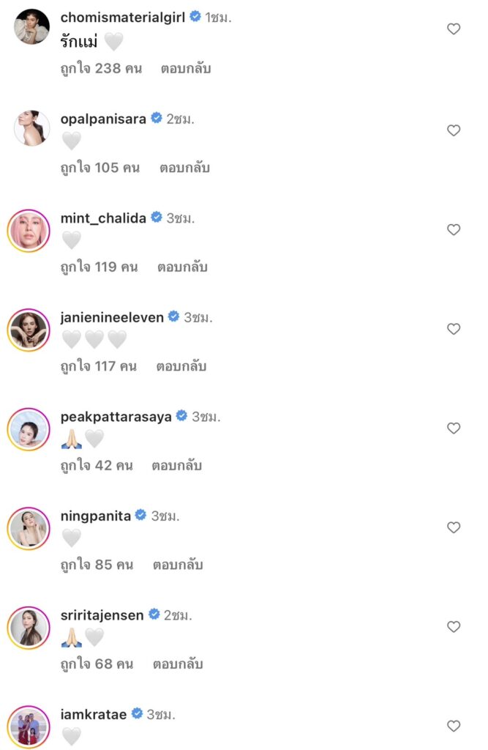Image resolution: width=488 pixels, height=750 pixels.
Task: Reply (ตอบกลับ) to chomismaterialgirl's comment
Action: pos(186,69)
